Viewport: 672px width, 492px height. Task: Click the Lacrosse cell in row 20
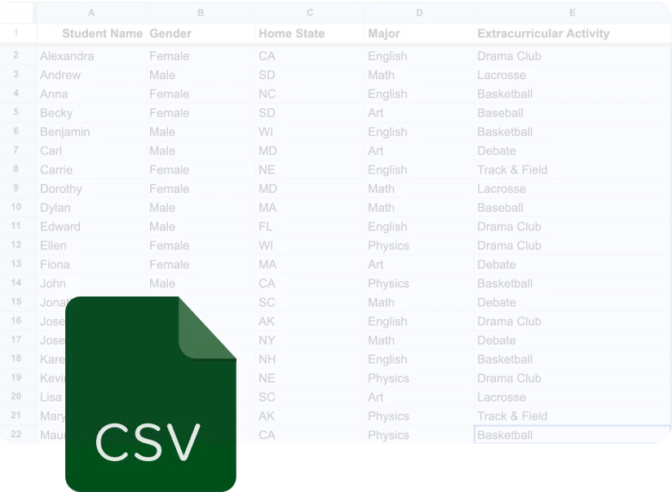coord(573,397)
